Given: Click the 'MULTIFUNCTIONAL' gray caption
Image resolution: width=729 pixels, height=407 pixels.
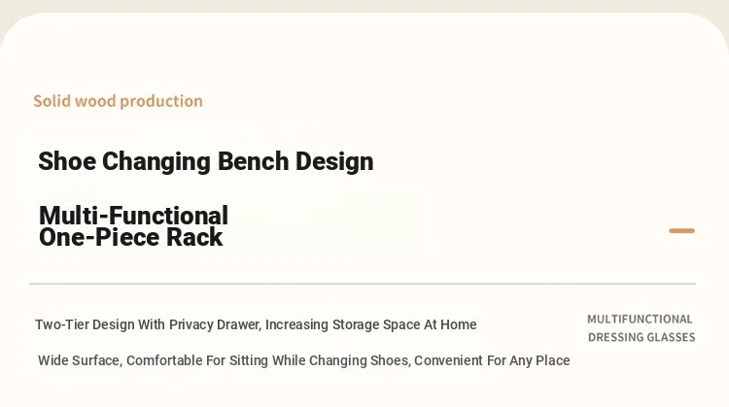Looking at the screenshot, I should click(x=640, y=320).
